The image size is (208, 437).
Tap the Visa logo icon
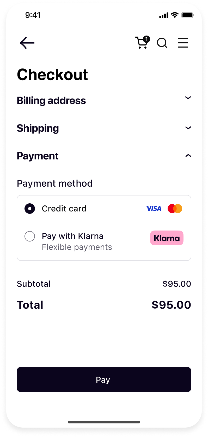click(x=154, y=209)
